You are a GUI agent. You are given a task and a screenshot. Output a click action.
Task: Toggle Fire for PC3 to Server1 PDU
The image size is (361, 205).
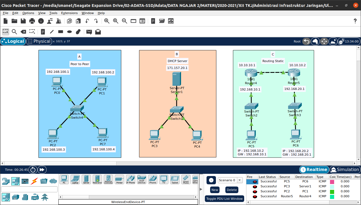coord(255,187)
